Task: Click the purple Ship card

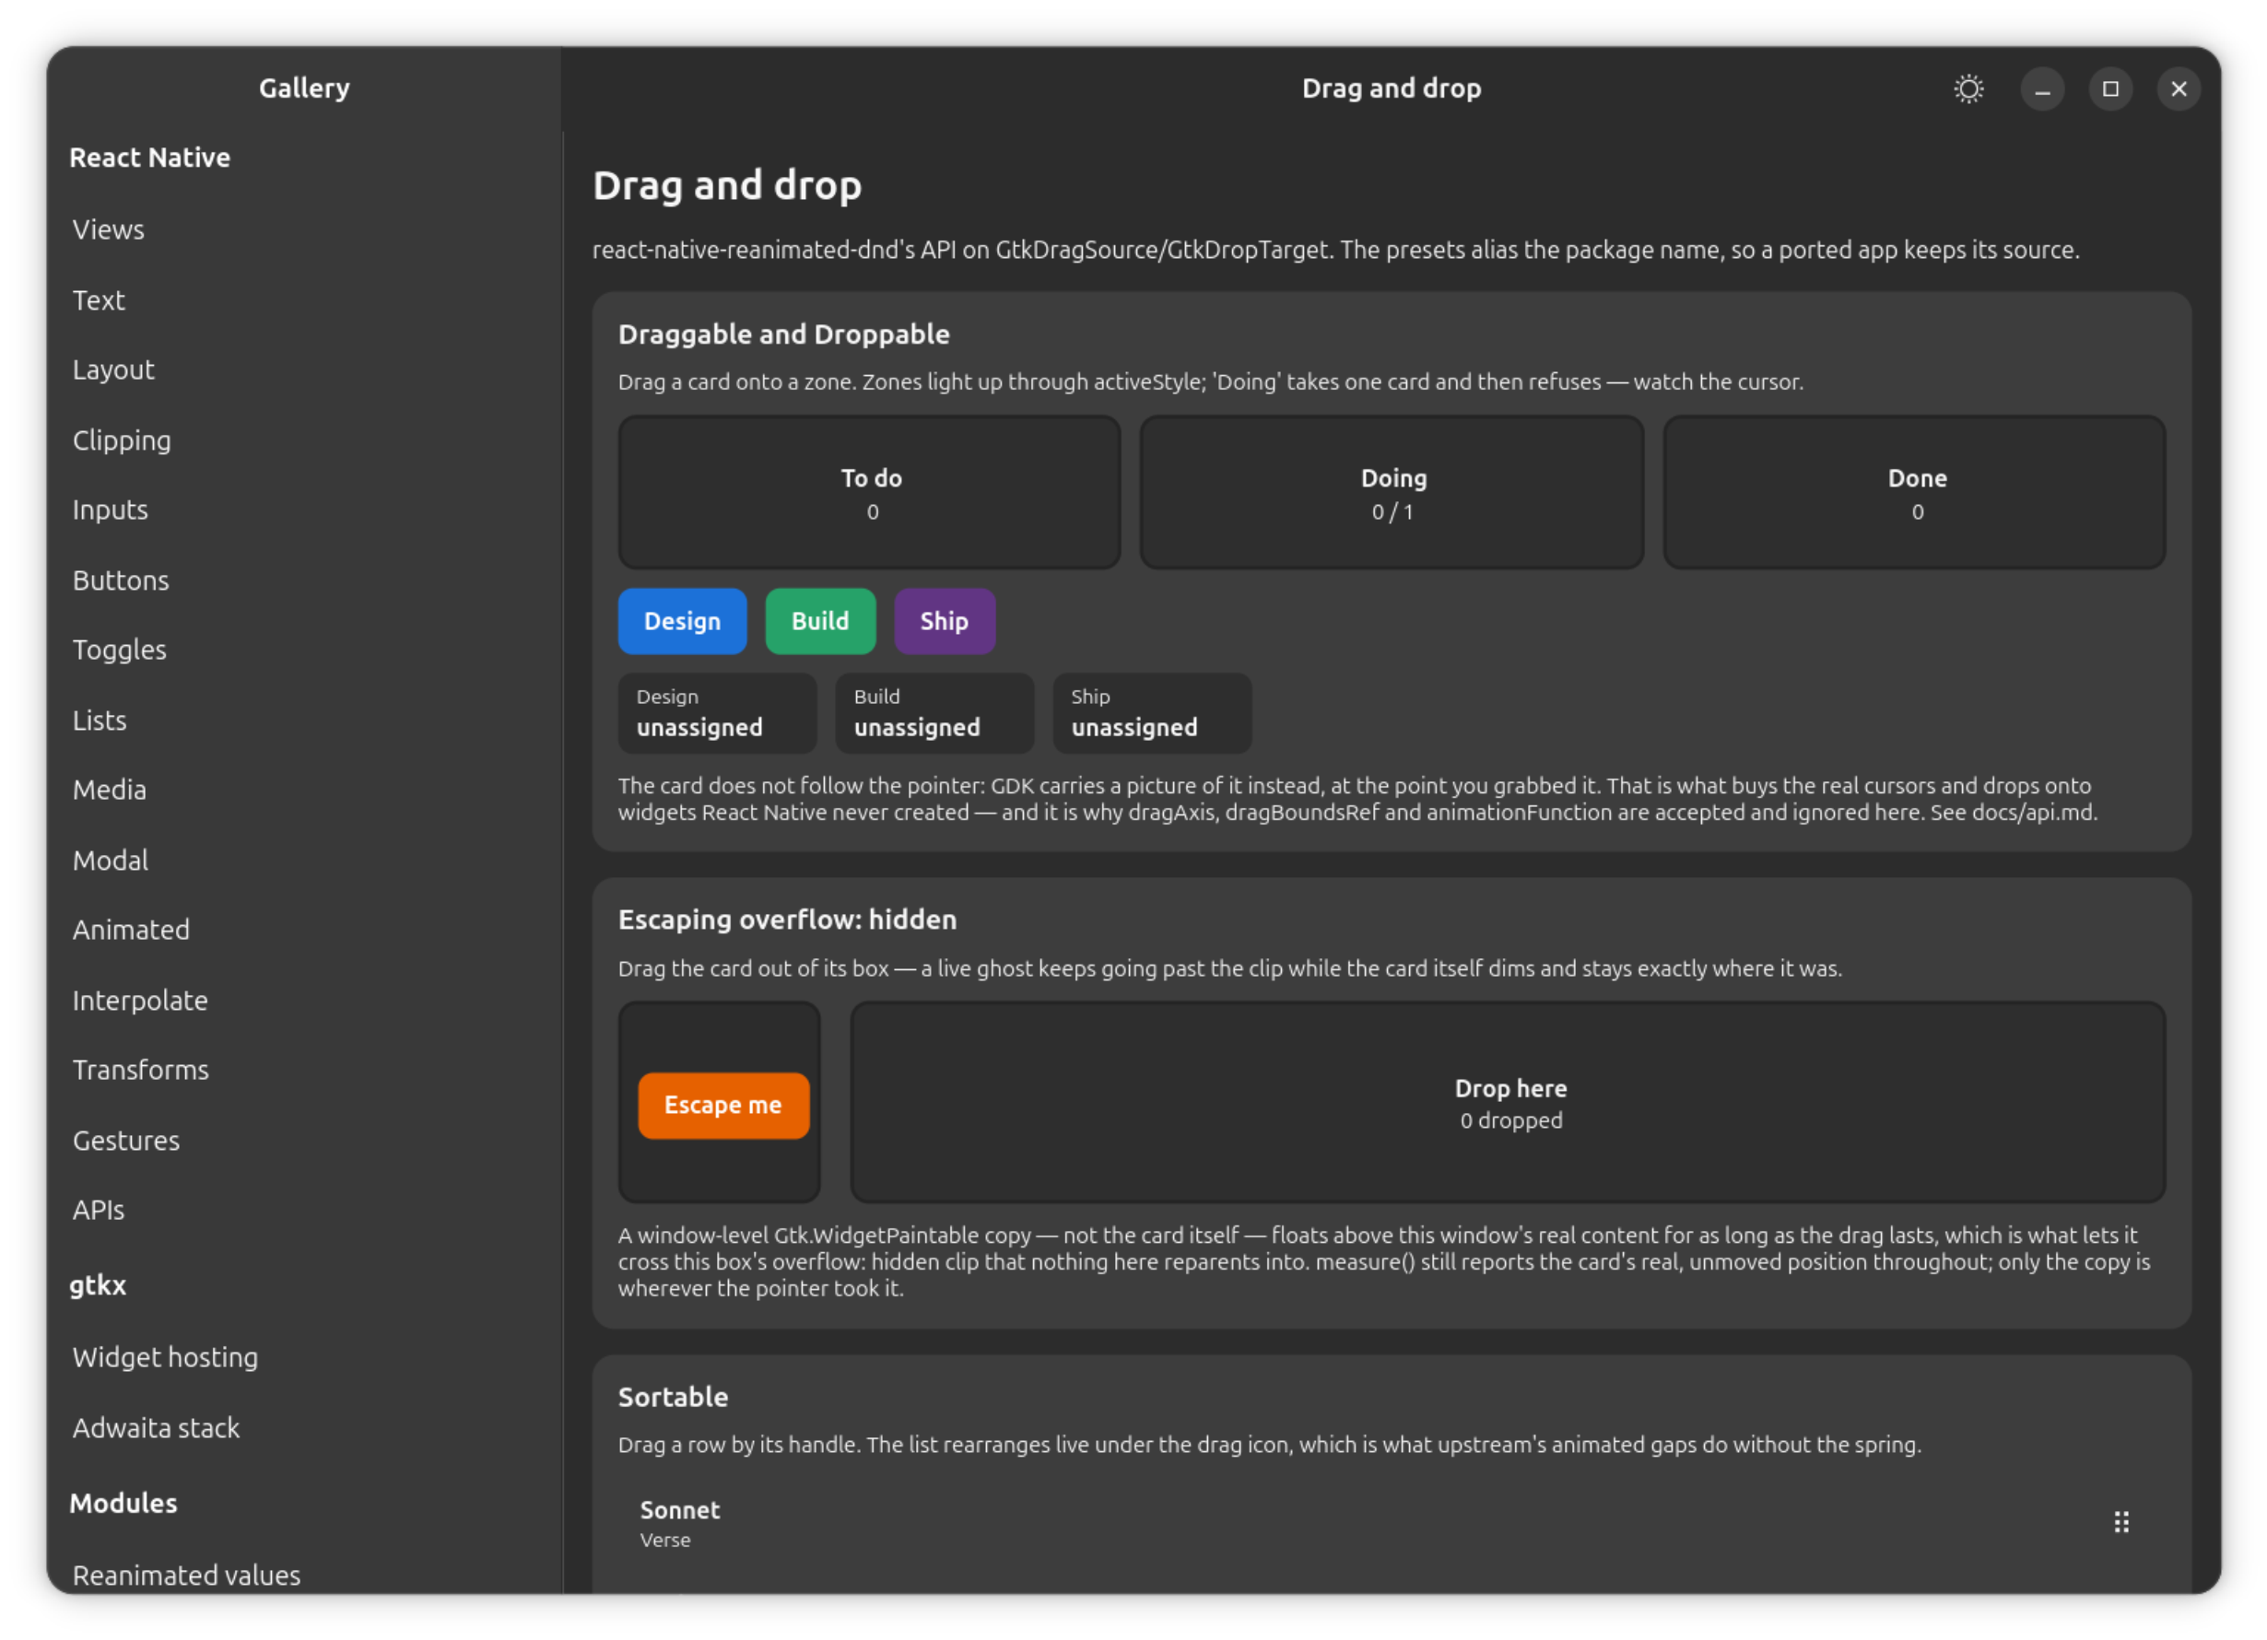Action: [x=944, y=621]
